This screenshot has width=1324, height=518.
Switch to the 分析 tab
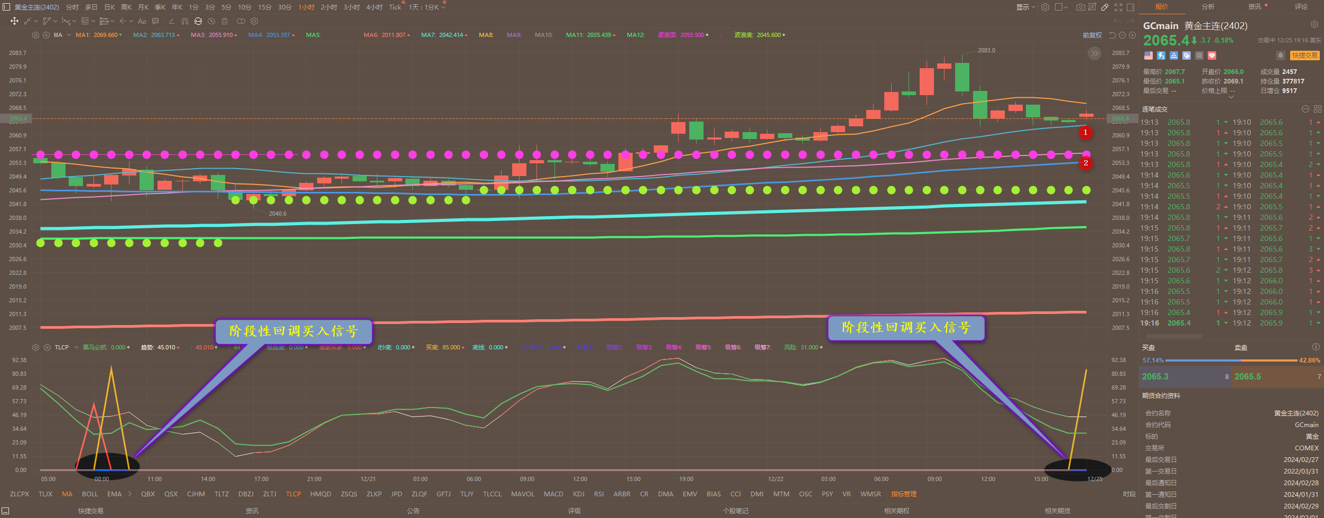1208,7
